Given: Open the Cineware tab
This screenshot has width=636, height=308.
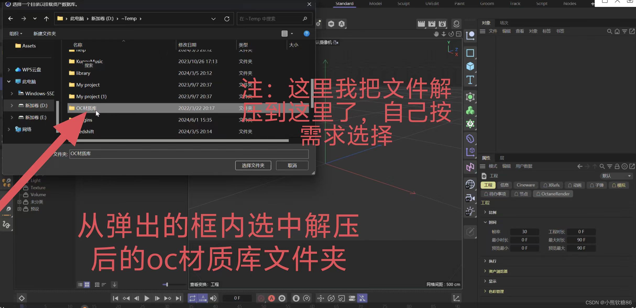Looking at the screenshot, I should tap(525, 185).
